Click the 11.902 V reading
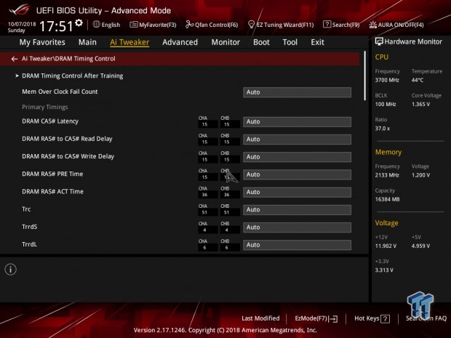 pos(386,246)
